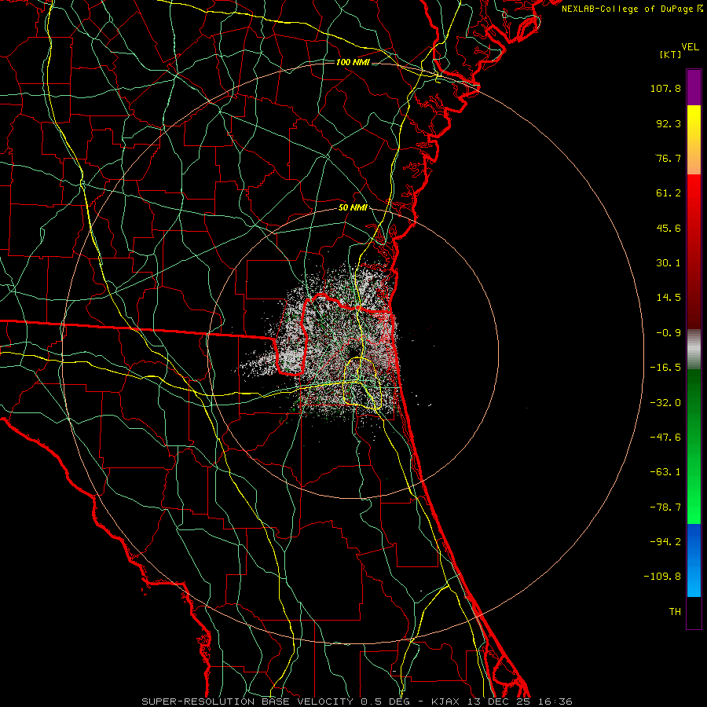Click the -16.5 scale value
This screenshot has height=707, width=707.
[665, 368]
